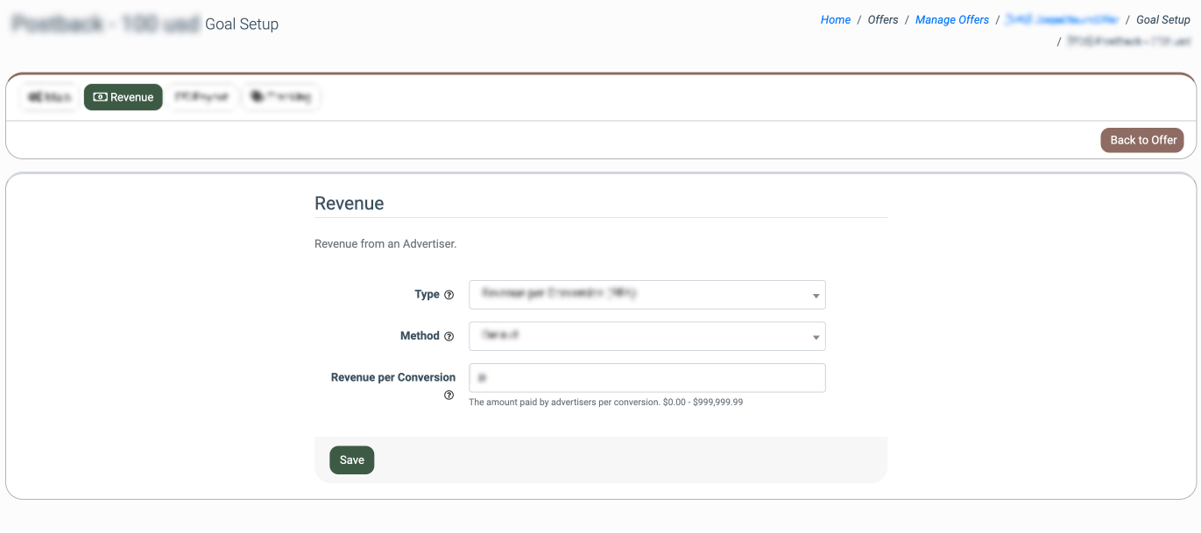The width and height of the screenshot is (1201, 533).
Task: Open the Type dropdown
Action: [646, 295]
